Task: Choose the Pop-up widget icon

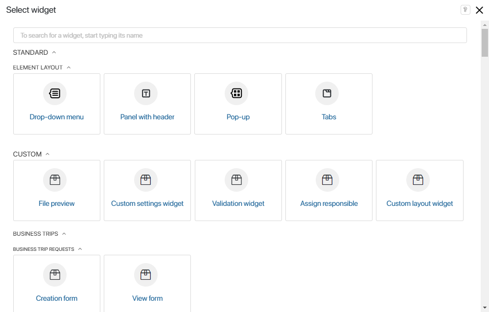Action: (236, 93)
